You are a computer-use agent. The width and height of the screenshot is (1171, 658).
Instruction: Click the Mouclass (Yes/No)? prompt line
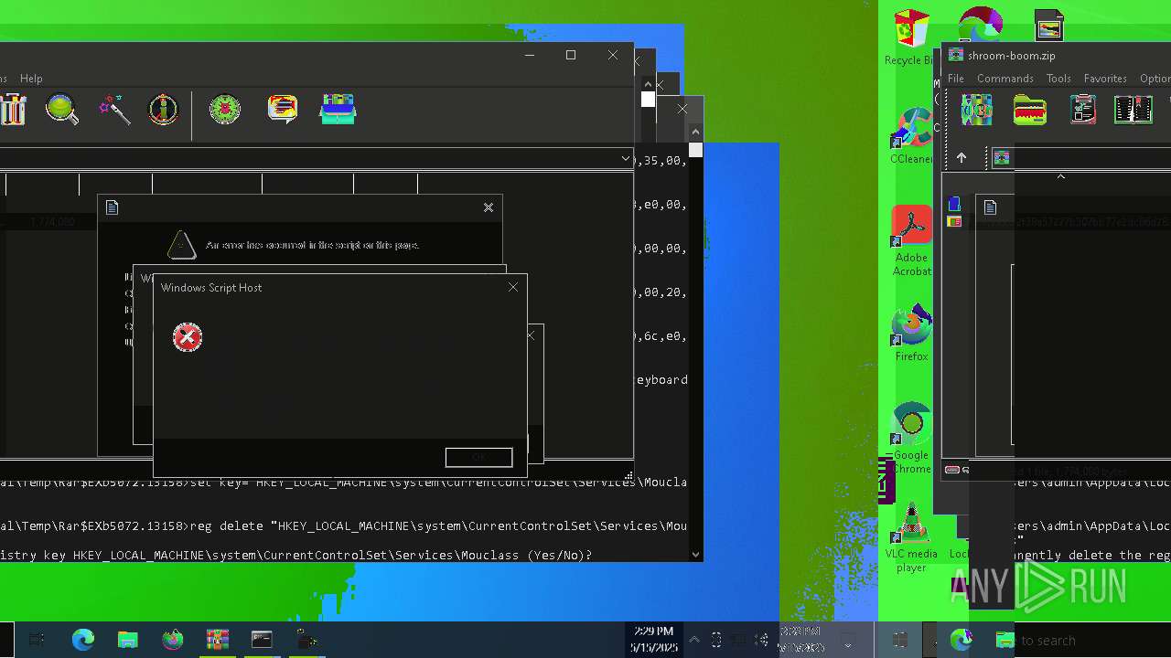296,555
